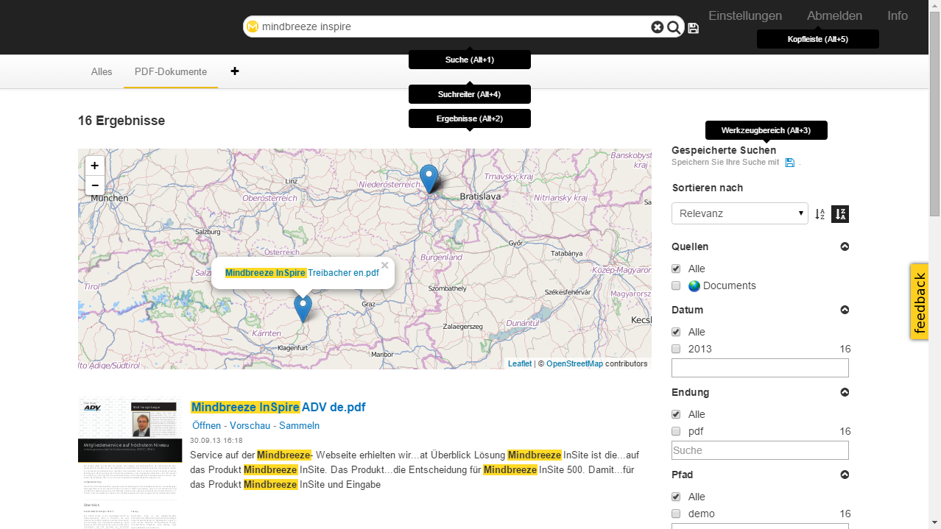Clear the search query with X icon
This screenshot has width=941, height=529.
[658, 27]
